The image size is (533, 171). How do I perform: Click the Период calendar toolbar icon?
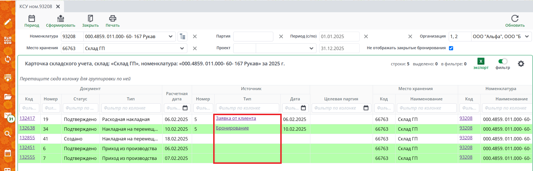click(x=32, y=19)
